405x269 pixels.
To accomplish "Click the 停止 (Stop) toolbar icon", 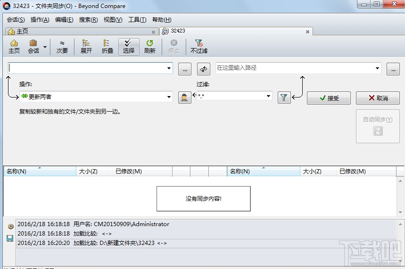I will tap(174, 47).
